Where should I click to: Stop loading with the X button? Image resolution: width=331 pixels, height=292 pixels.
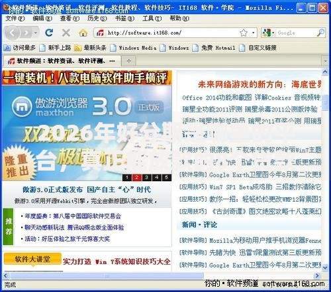pyautogui.click(x=66, y=33)
